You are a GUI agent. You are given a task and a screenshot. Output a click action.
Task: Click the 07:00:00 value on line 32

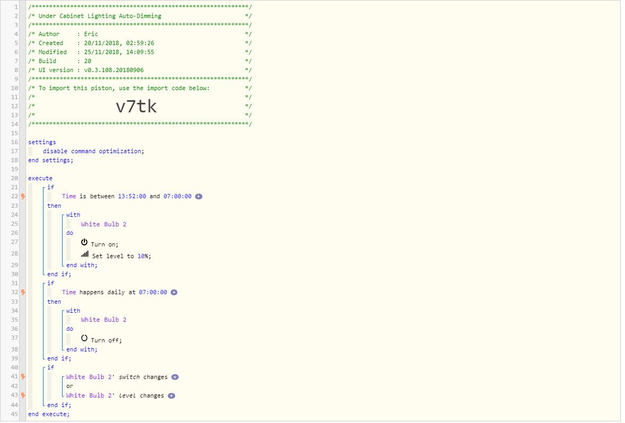click(x=153, y=293)
